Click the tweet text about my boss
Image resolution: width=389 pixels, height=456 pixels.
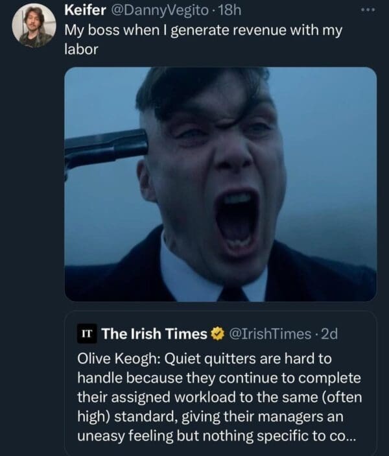point(202,30)
